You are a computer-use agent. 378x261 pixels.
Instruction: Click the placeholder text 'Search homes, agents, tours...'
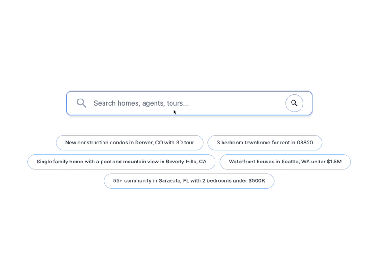[x=141, y=103]
